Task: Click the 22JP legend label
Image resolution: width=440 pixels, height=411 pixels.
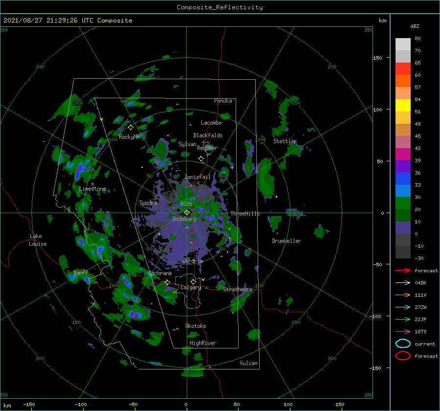Action: tap(420, 319)
